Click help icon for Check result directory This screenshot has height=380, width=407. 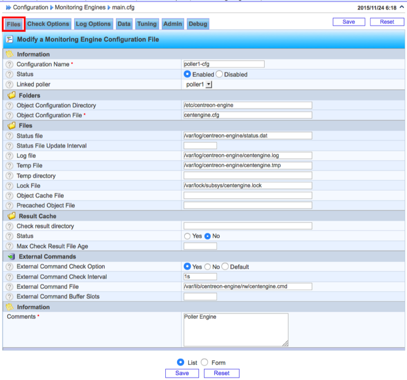(x=9, y=226)
